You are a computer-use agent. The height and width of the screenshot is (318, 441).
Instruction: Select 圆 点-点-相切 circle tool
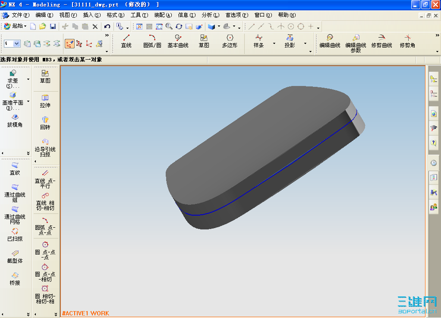(45, 273)
